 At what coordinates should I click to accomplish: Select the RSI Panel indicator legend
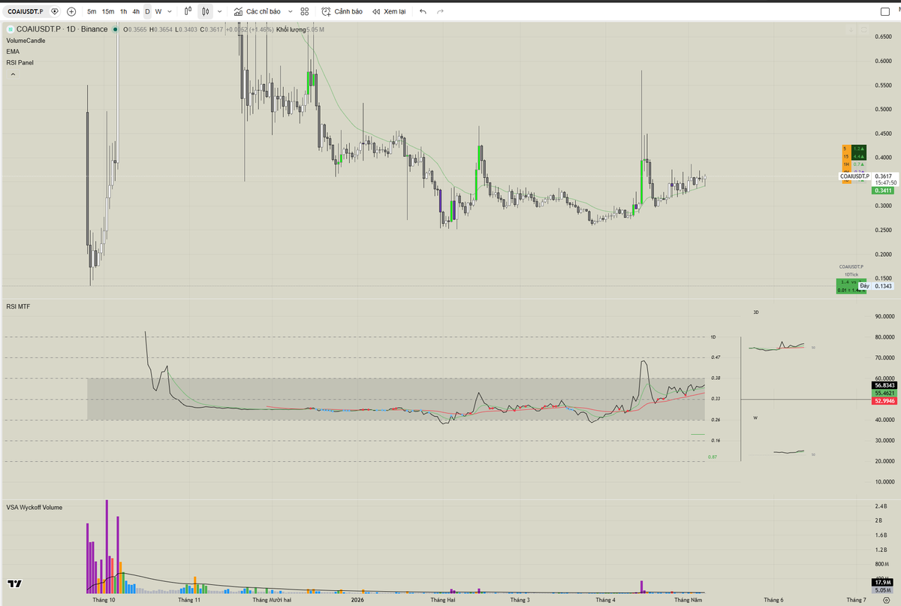point(20,62)
